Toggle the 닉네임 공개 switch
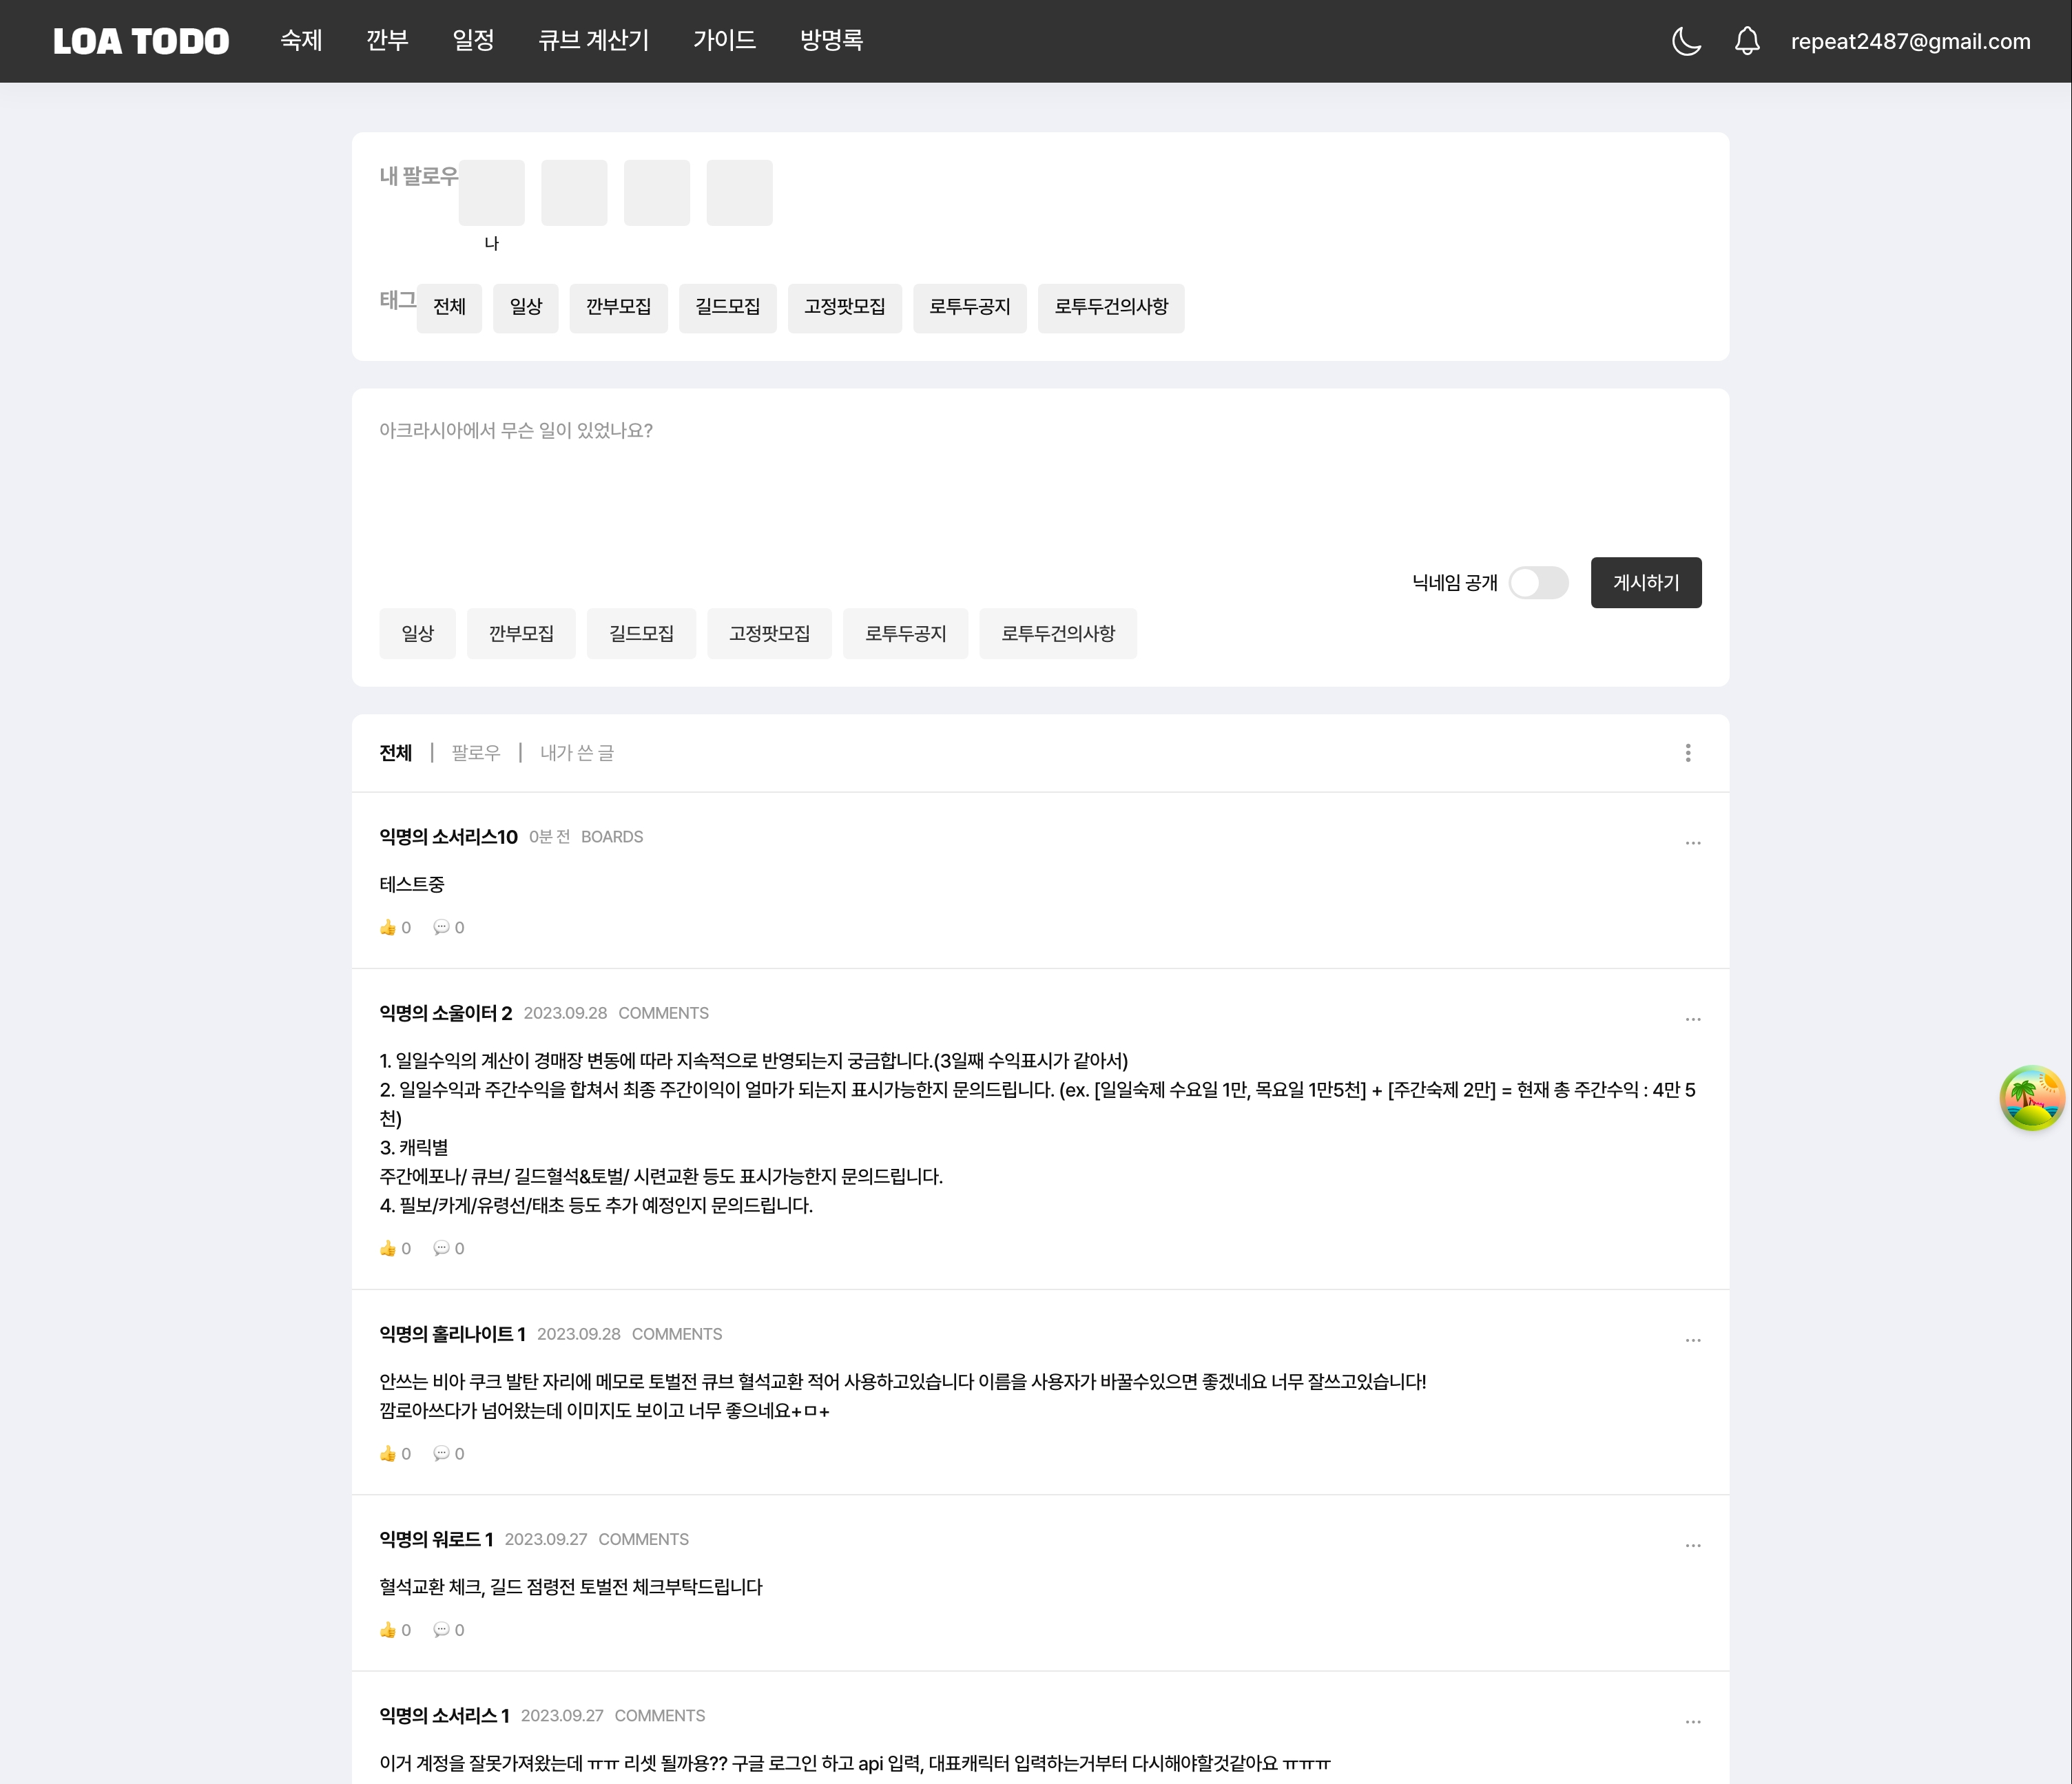Screen dimensions: 2072x1784 [x=1538, y=583]
